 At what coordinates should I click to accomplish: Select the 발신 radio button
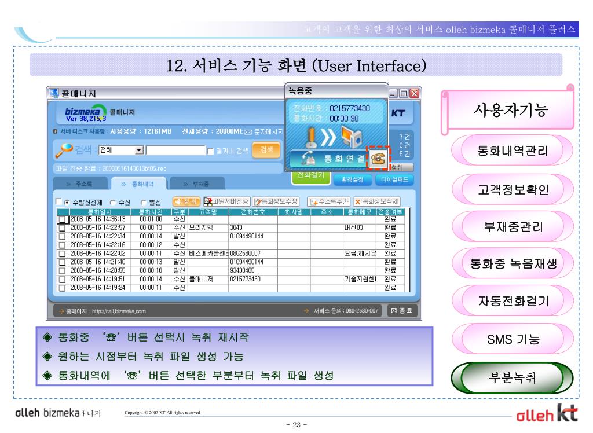tap(144, 203)
